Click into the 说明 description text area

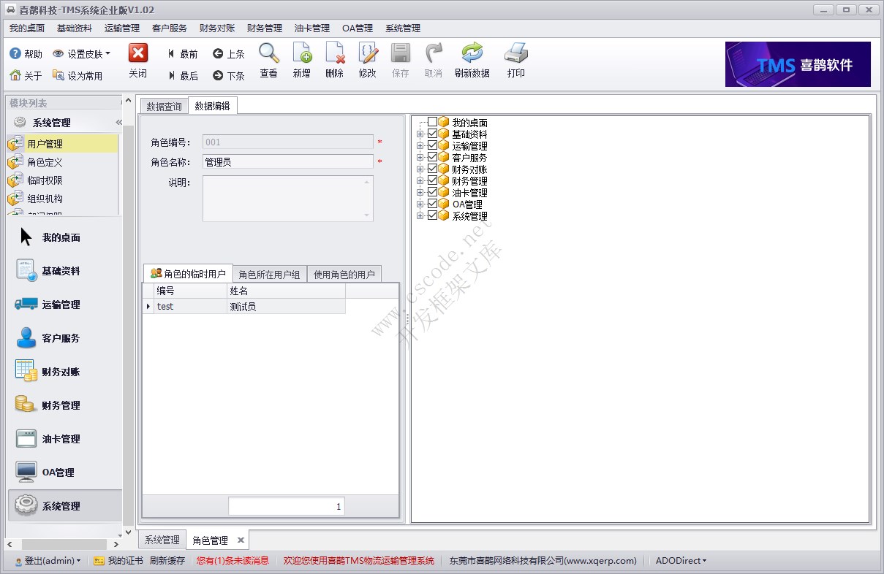[287, 198]
